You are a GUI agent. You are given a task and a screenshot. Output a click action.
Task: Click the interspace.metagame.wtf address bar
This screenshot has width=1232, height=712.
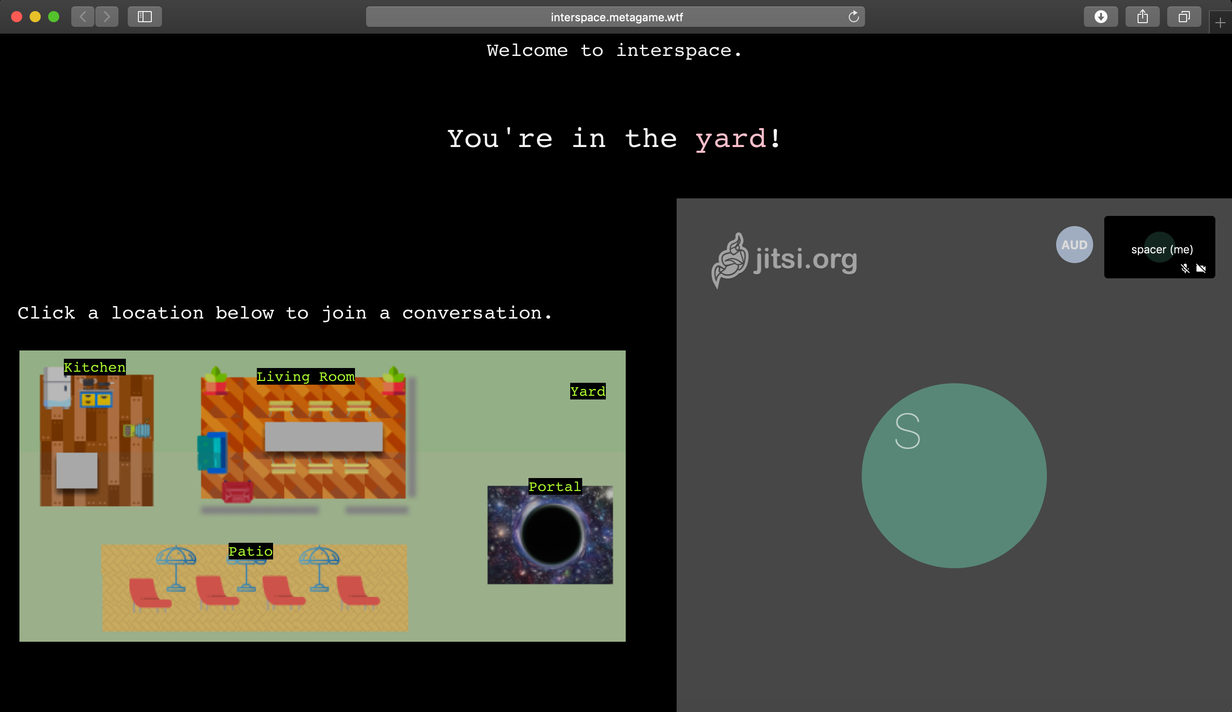click(x=616, y=17)
